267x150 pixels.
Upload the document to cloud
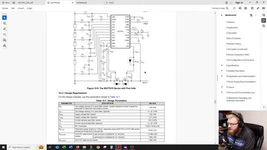click(240, 8)
